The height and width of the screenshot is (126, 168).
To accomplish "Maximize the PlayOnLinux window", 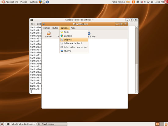I will pyautogui.click(x=121, y=24).
